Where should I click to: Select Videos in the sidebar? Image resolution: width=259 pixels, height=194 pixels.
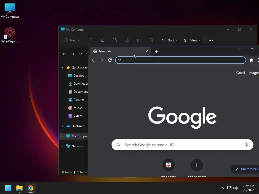[x=75, y=116]
